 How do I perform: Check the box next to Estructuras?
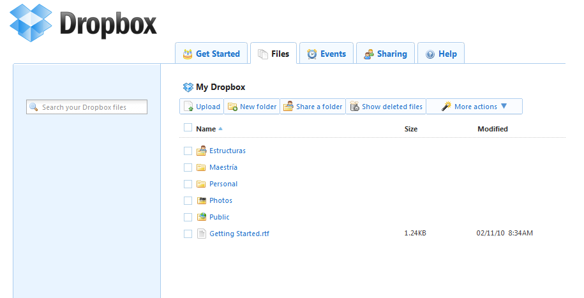click(x=188, y=151)
